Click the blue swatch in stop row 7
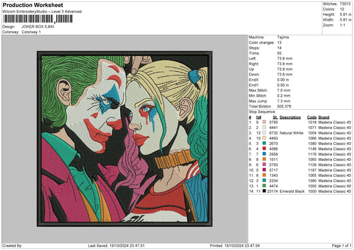Viewport: 354px width, 250px height. point(264,154)
